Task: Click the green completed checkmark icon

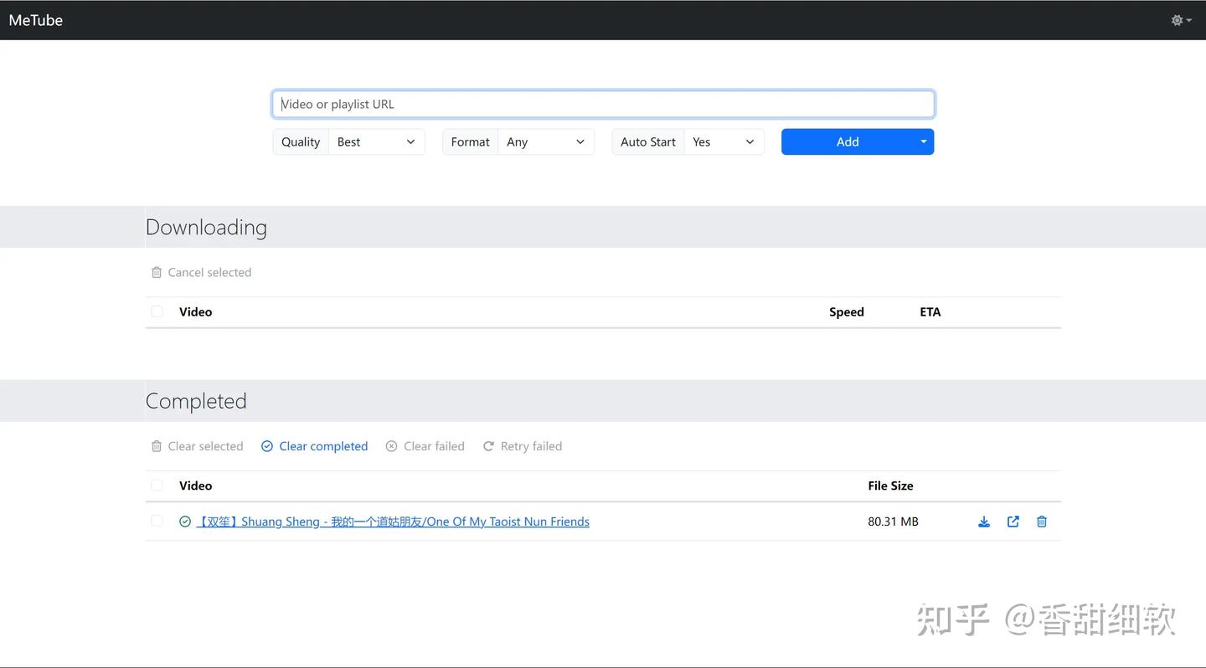Action: coord(185,522)
